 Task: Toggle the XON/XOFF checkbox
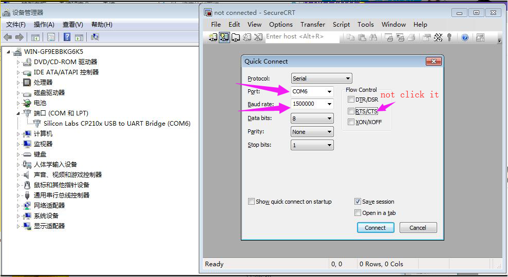pos(351,122)
